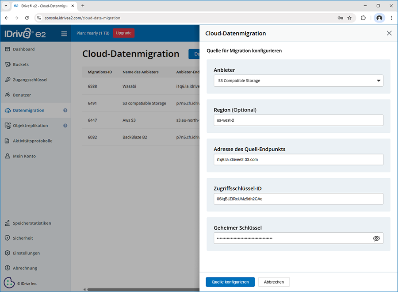Click the Region input field
398x292 pixels.
(298, 120)
